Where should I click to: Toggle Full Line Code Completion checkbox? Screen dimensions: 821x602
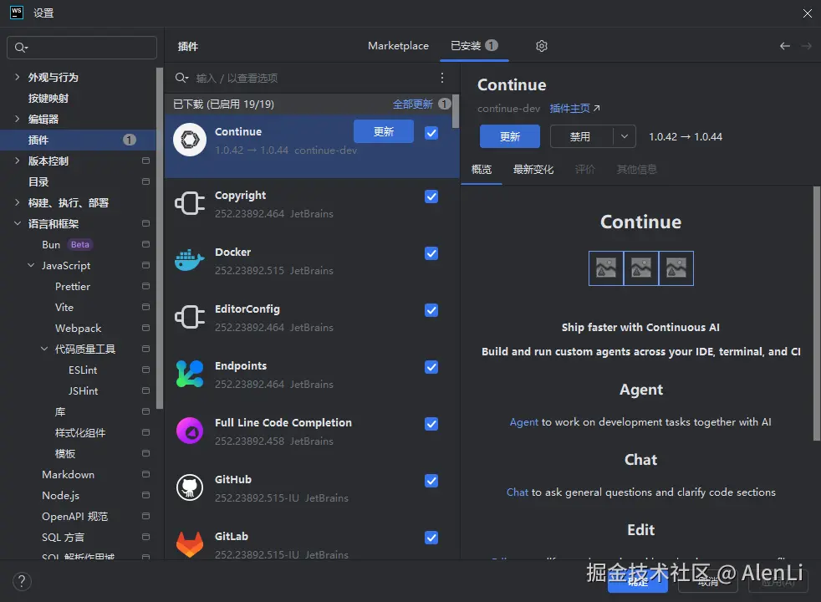[x=431, y=424]
